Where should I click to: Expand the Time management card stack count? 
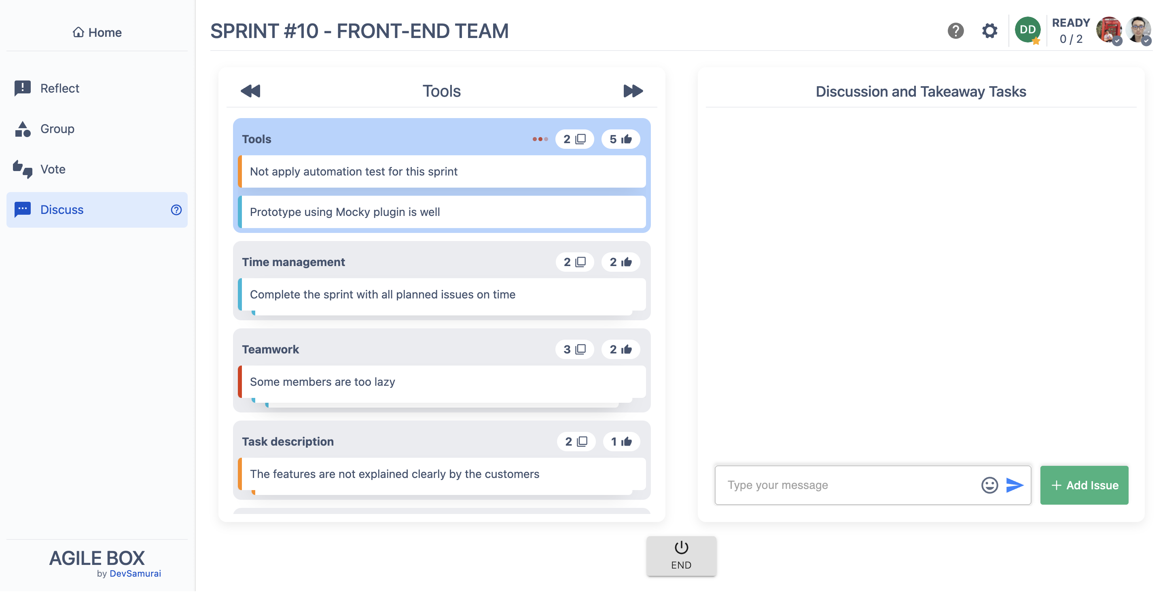(x=574, y=262)
